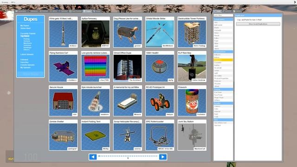Collapse the Constraints tool category header
This screenshot has height=167, width=297.
223,19
